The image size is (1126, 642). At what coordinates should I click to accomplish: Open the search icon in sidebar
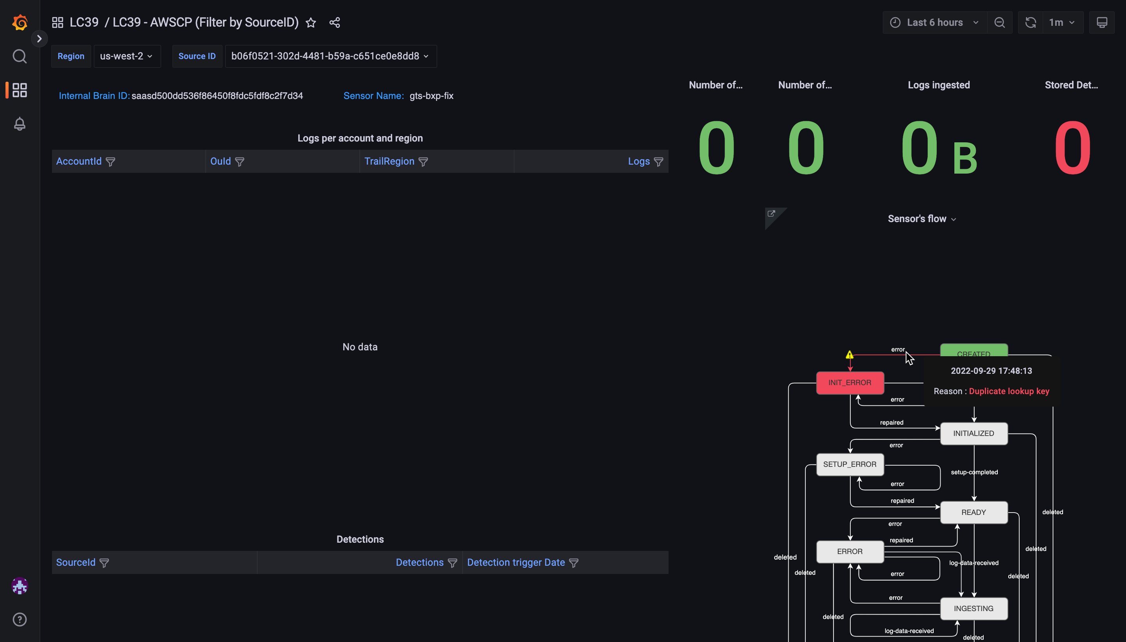[x=20, y=56]
